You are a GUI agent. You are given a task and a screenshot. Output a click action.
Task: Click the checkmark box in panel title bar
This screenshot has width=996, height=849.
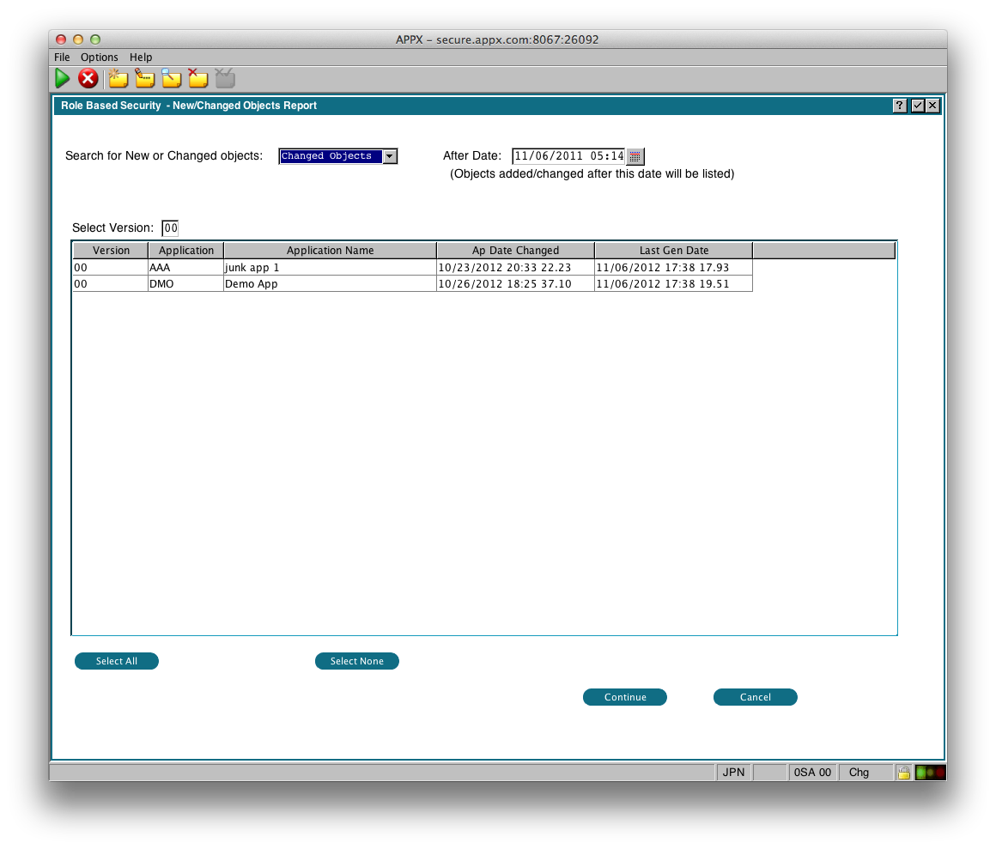(x=917, y=106)
